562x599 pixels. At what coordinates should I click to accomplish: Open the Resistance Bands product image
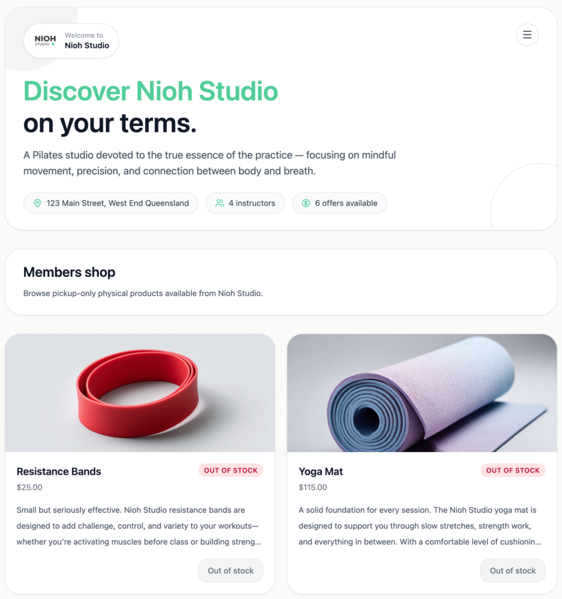pyautogui.click(x=140, y=393)
